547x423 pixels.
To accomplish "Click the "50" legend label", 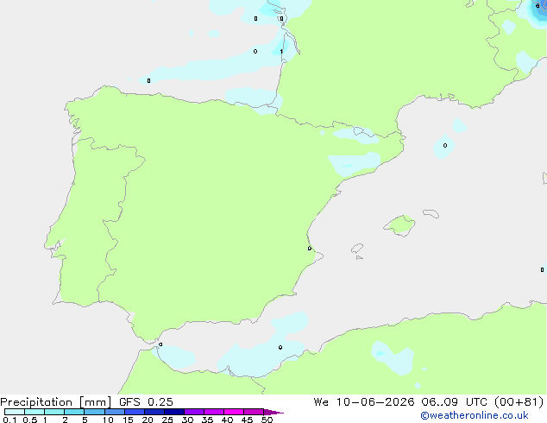I will tap(267, 420).
